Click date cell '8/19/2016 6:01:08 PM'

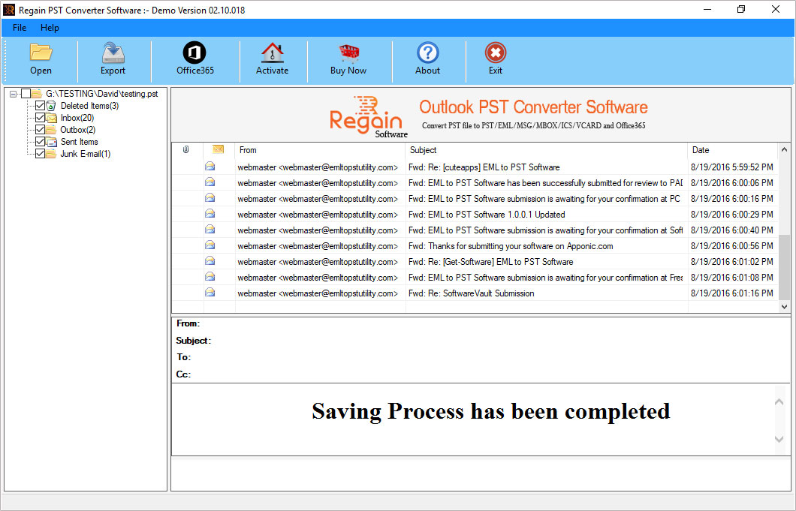[732, 277]
